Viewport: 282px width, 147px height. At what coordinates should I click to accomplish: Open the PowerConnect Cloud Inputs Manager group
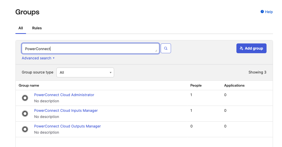point(66,111)
